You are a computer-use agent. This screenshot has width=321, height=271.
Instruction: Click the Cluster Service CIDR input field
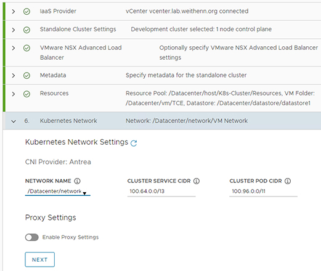point(161,192)
